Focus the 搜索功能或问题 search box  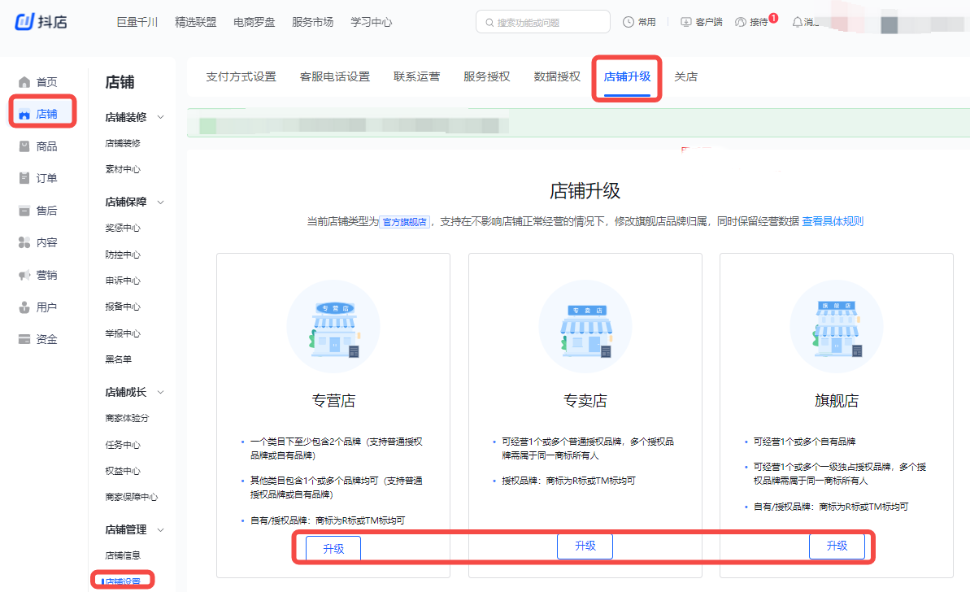point(543,22)
